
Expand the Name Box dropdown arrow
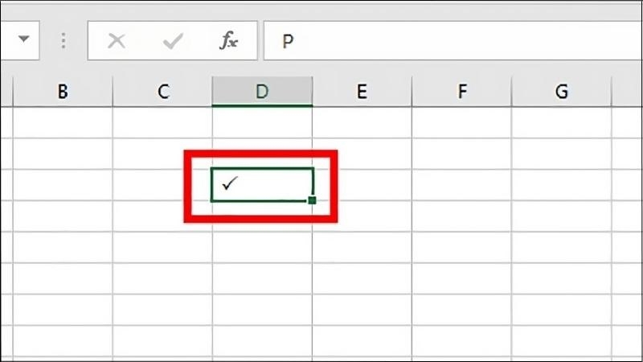tap(24, 39)
